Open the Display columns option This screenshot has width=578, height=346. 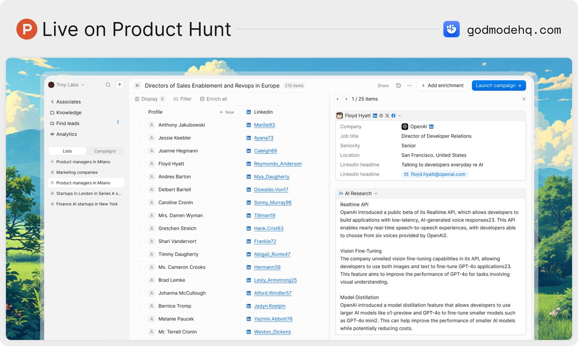[x=150, y=99]
